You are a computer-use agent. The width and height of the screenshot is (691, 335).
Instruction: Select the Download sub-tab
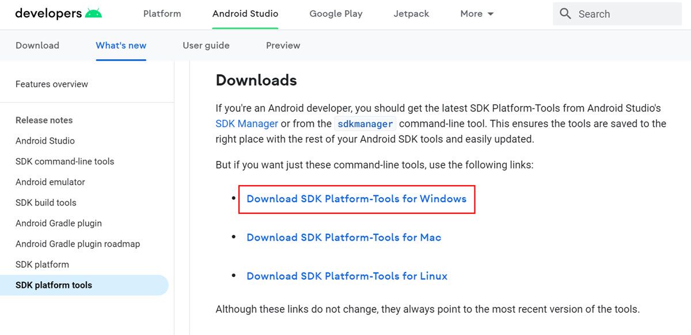37,45
